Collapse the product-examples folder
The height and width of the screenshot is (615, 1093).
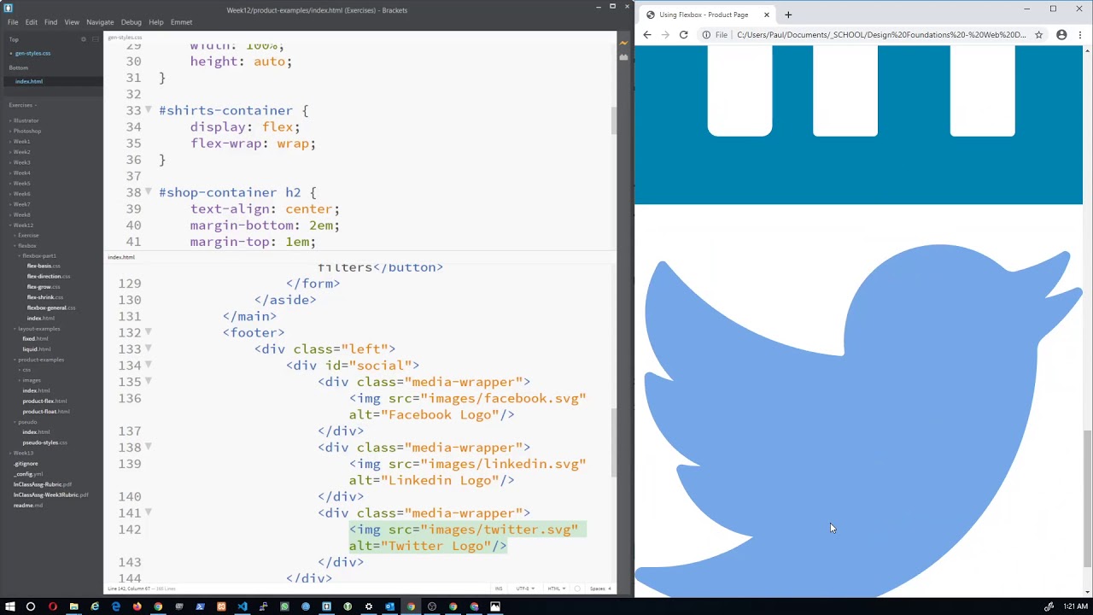coord(40,360)
